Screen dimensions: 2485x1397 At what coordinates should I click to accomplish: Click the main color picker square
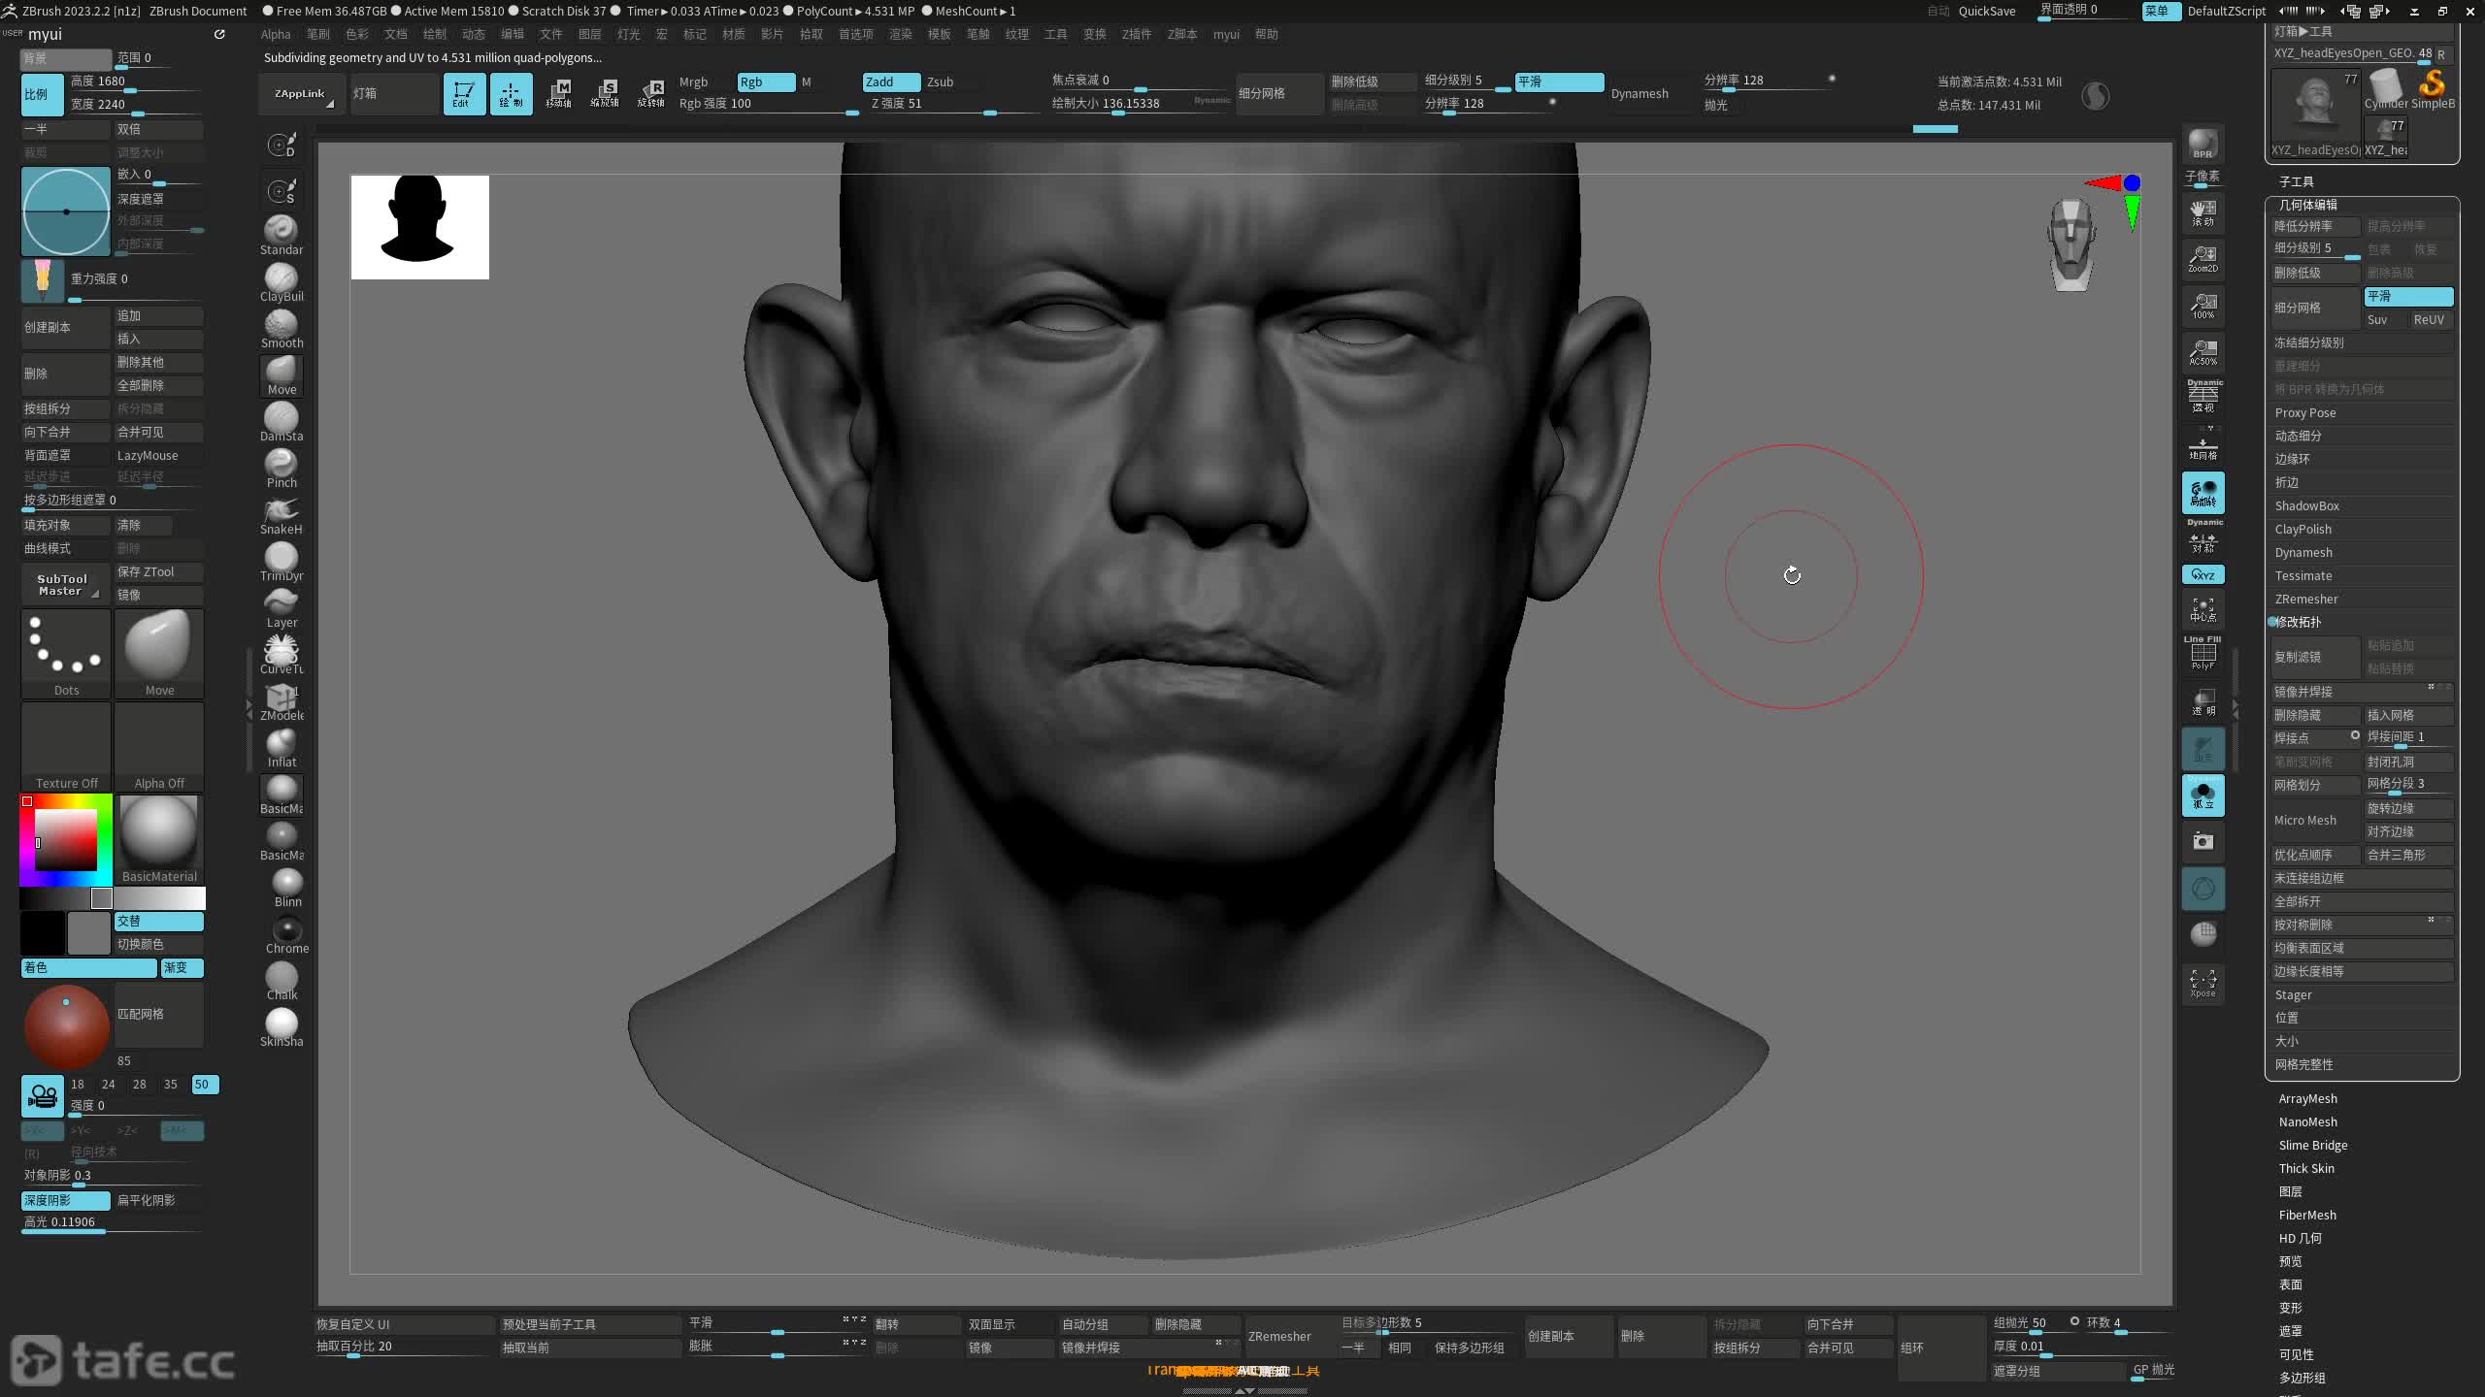click(x=66, y=839)
